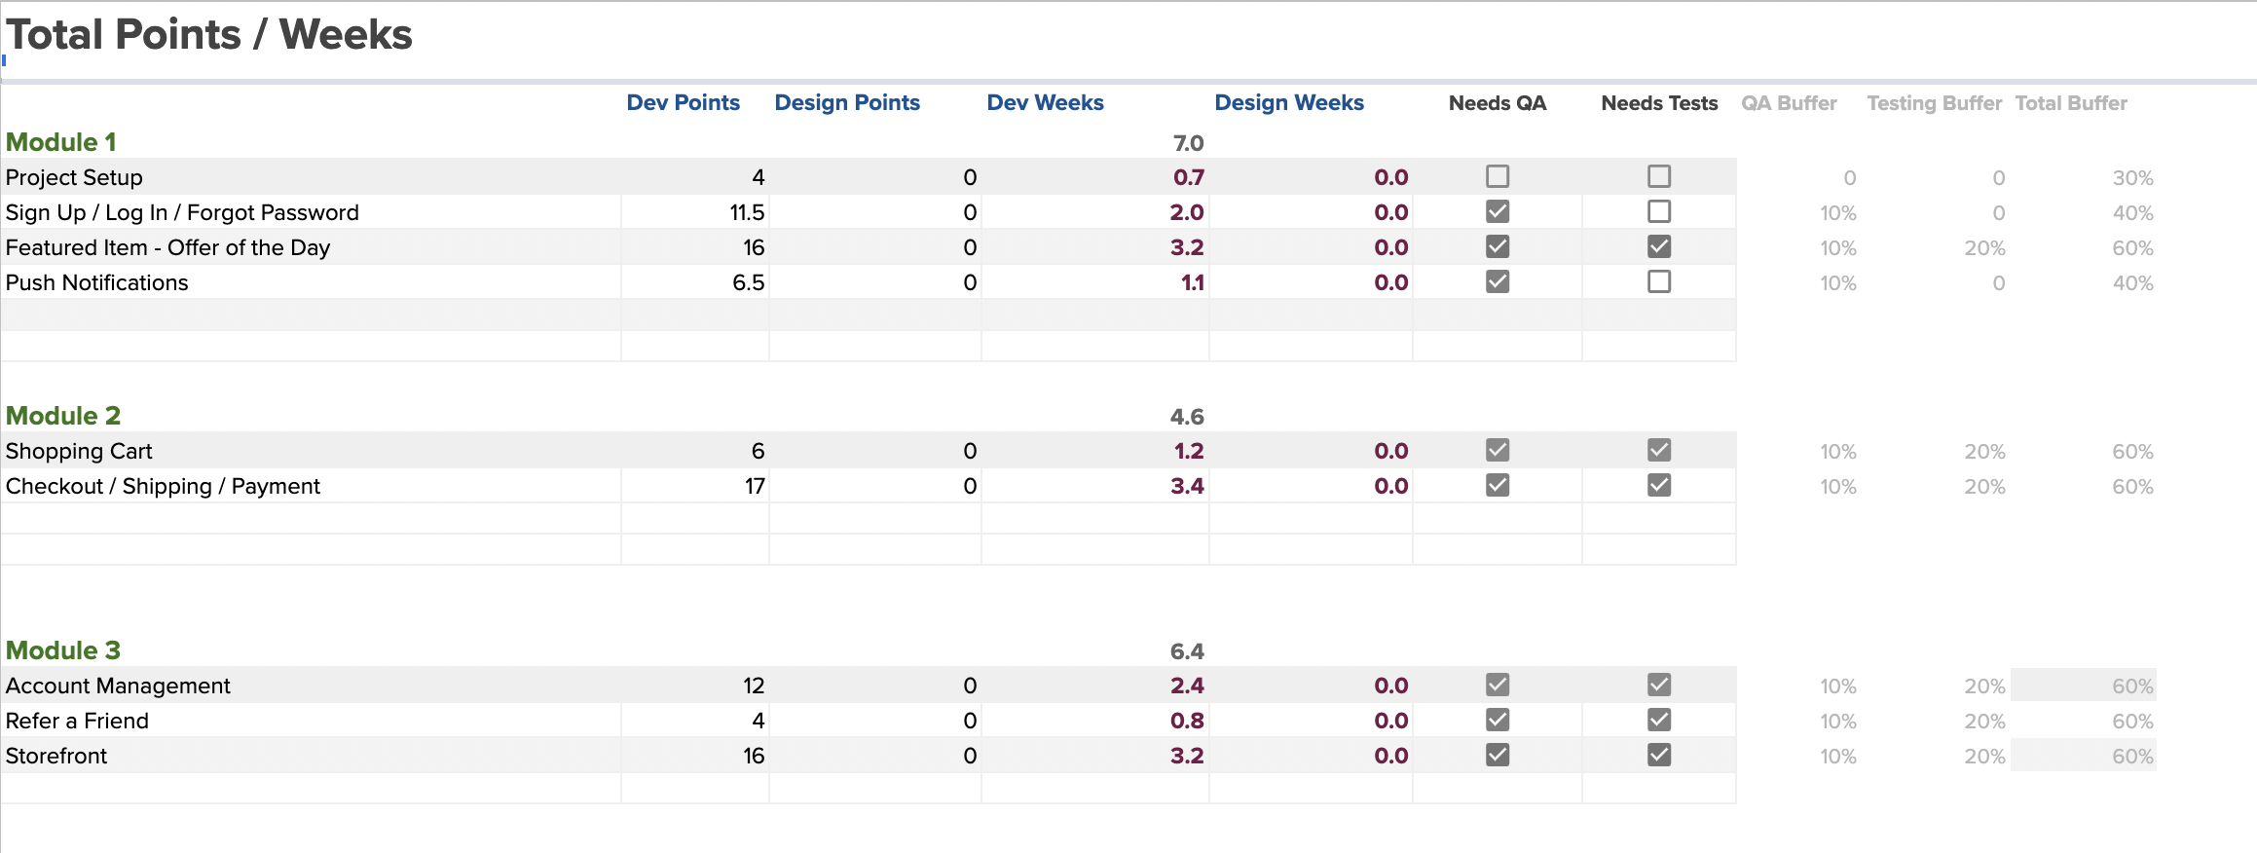Untick Needs QA for Storefront
Screen dimensions: 2257x853
(1498, 755)
